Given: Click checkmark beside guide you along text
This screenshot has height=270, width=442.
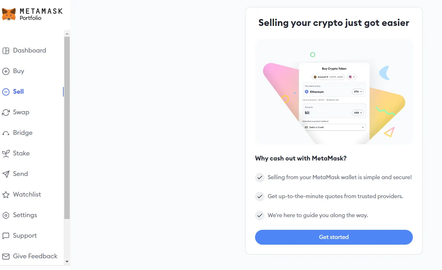Looking at the screenshot, I should click(x=260, y=216).
